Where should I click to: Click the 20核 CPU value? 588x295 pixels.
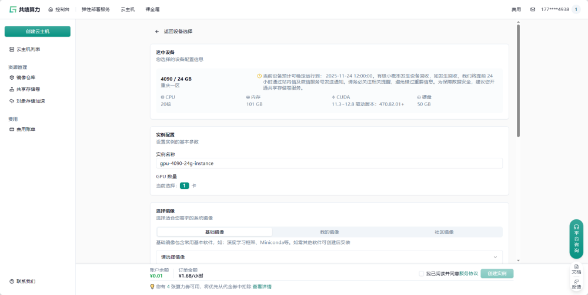click(166, 104)
